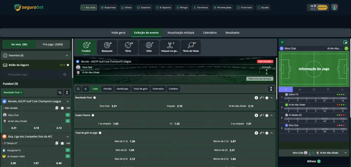Click the Depositar button
Image resolution: width=351 pixels, height=167 pixels.
322,7
